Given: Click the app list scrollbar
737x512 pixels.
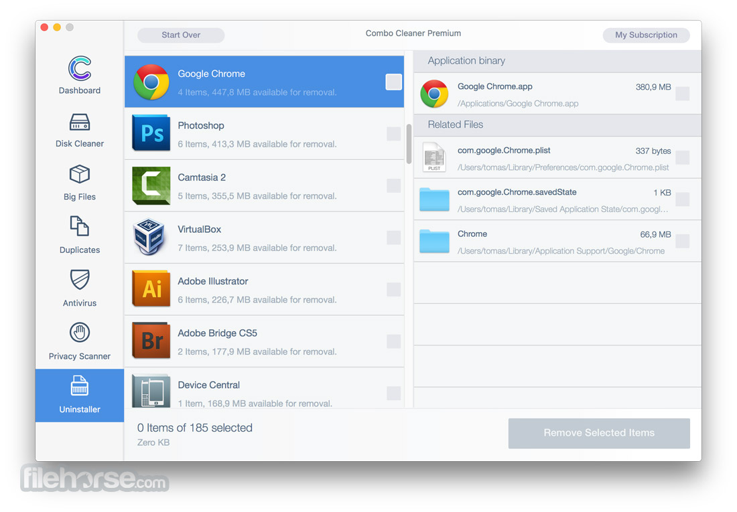Looking at the screenshot, I should 409,144.
